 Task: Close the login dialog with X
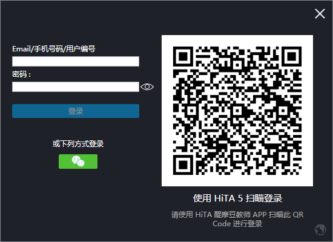[x=320, y=14]
